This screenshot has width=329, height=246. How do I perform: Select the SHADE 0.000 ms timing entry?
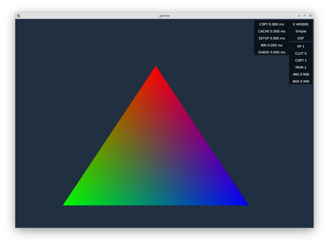[x=271, y=52]
